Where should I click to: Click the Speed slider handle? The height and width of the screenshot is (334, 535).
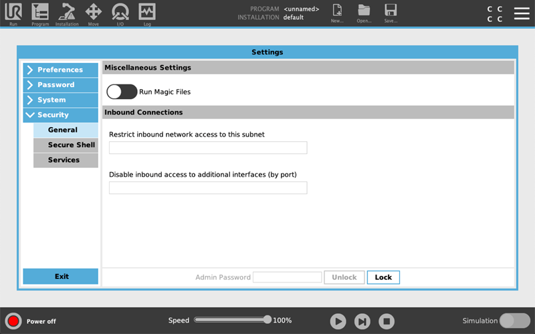(x=267, y=320)
